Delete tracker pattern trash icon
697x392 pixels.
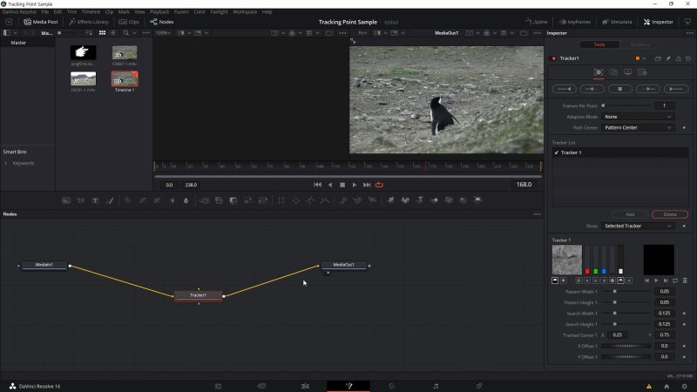coord(685,280)
